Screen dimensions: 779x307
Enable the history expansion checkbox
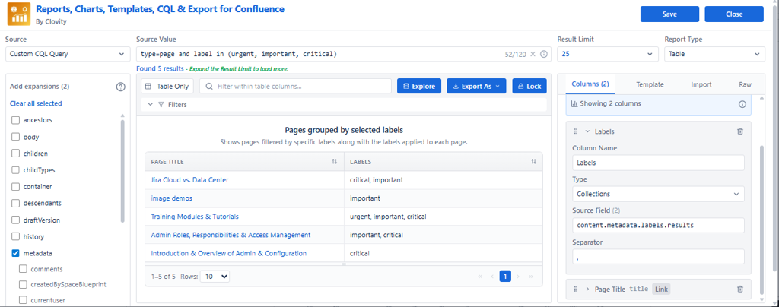coord(15,237)
